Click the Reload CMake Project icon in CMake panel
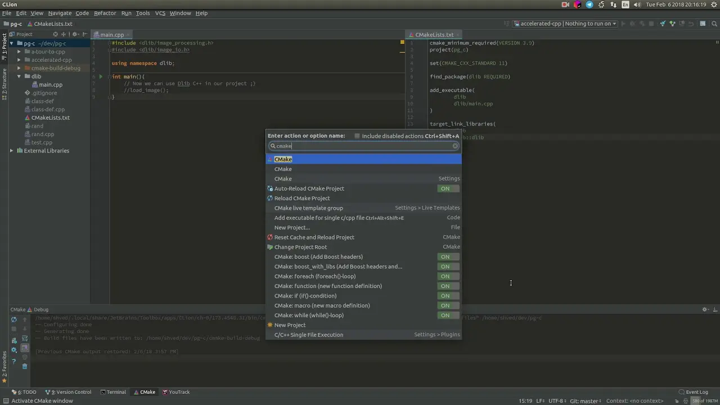This screenshot has height=405, width=720. coord(14,319)
